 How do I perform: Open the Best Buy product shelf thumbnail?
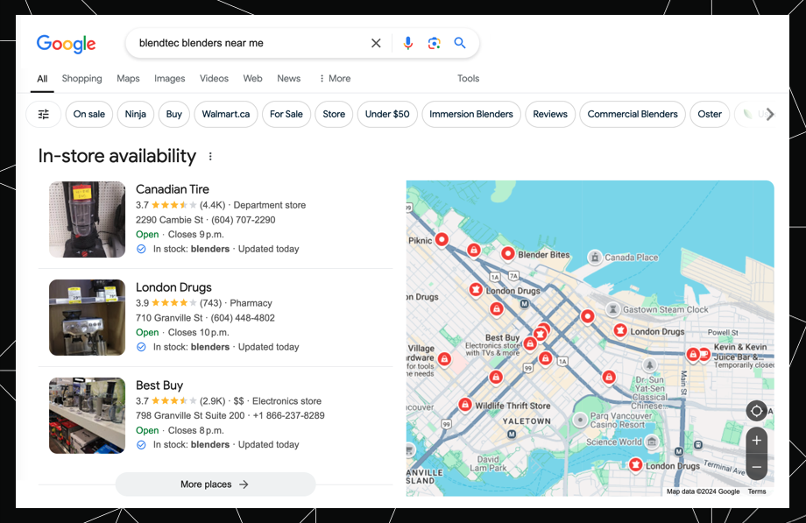(x=87, y=415)
